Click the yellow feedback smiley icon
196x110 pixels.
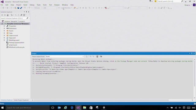click(x=155, y=1)
